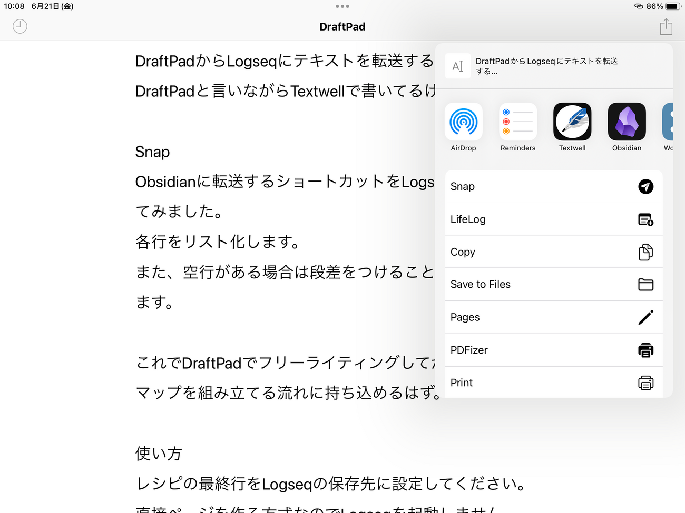Tap the battery indicator in status bar
This screenshot has height=513, width=685.
673,6
